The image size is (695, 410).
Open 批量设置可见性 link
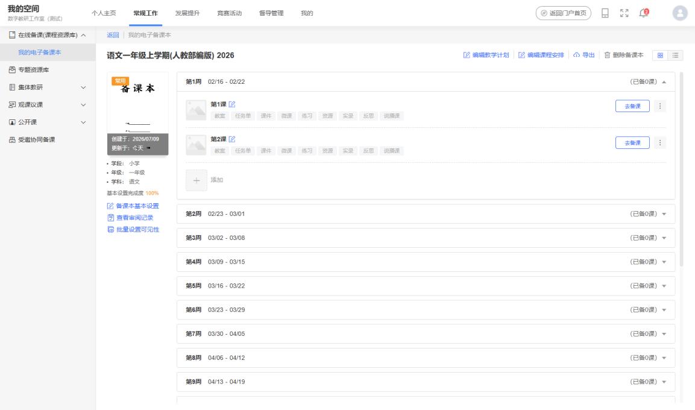coord(133,230)
